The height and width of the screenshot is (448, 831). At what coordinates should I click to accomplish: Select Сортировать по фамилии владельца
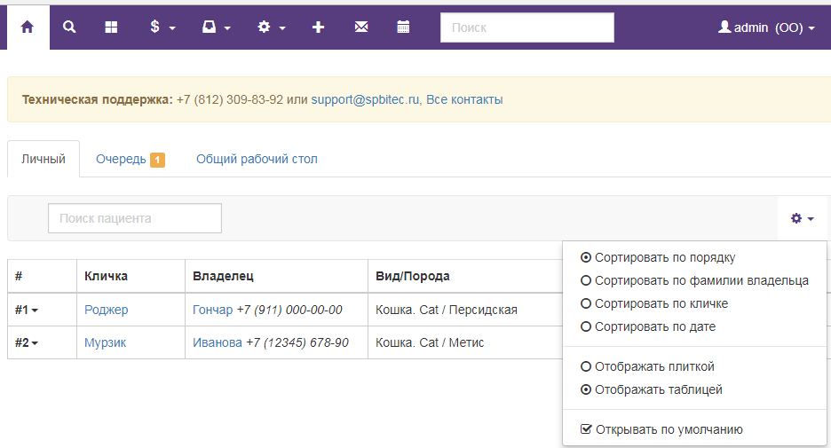pyautogui.click(x=695, y=280)
